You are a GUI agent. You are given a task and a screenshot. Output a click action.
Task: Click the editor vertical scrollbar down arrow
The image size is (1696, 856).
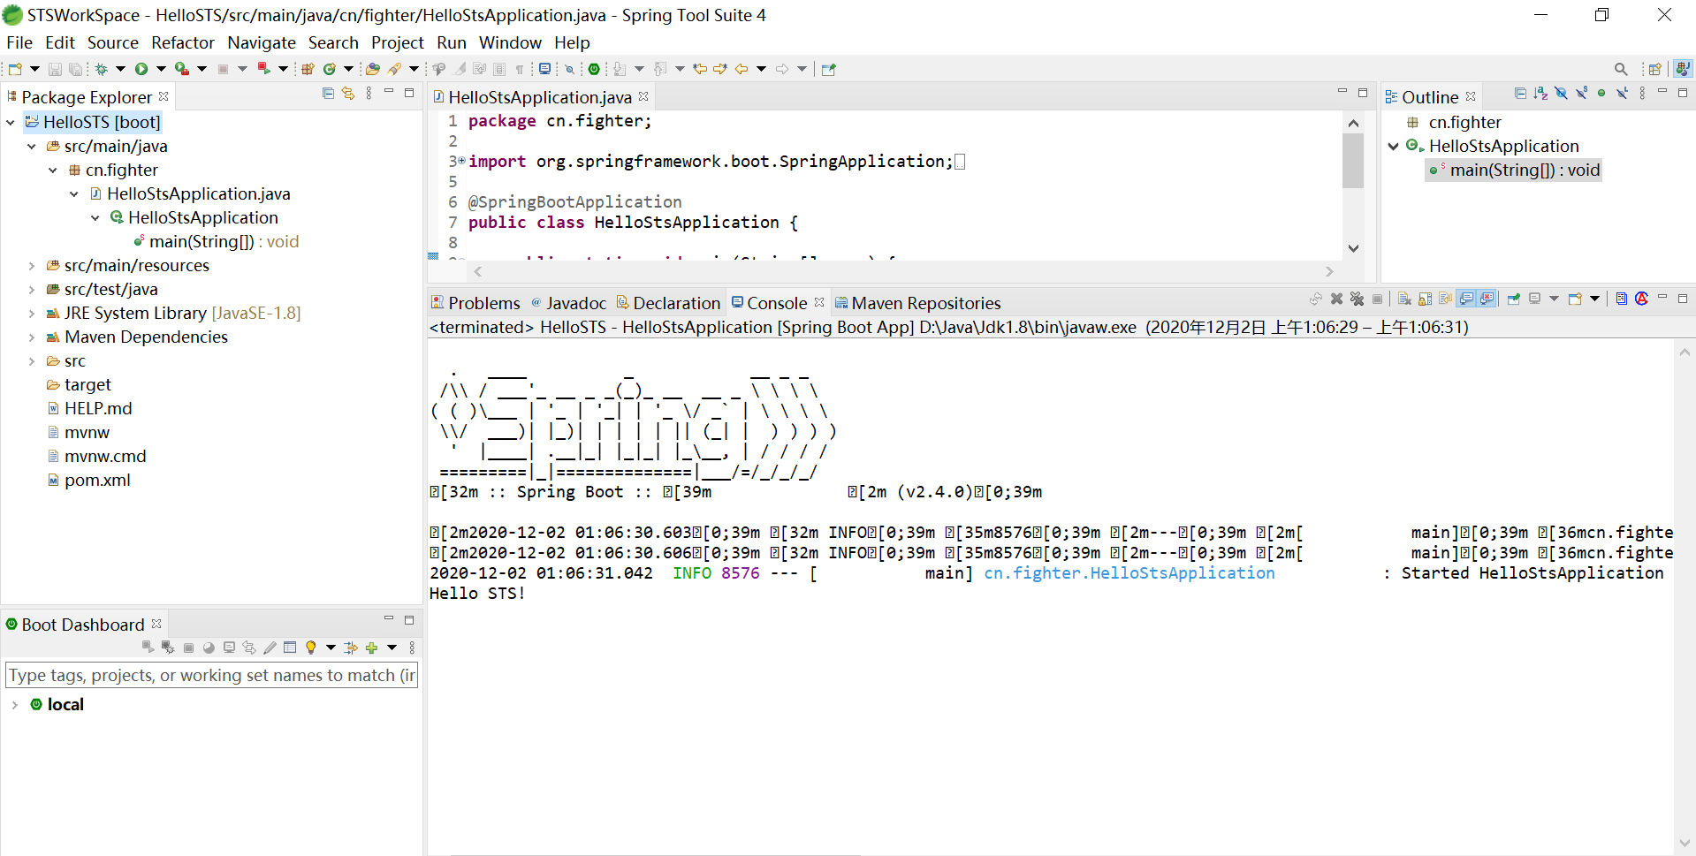(x=1353, y=249)
